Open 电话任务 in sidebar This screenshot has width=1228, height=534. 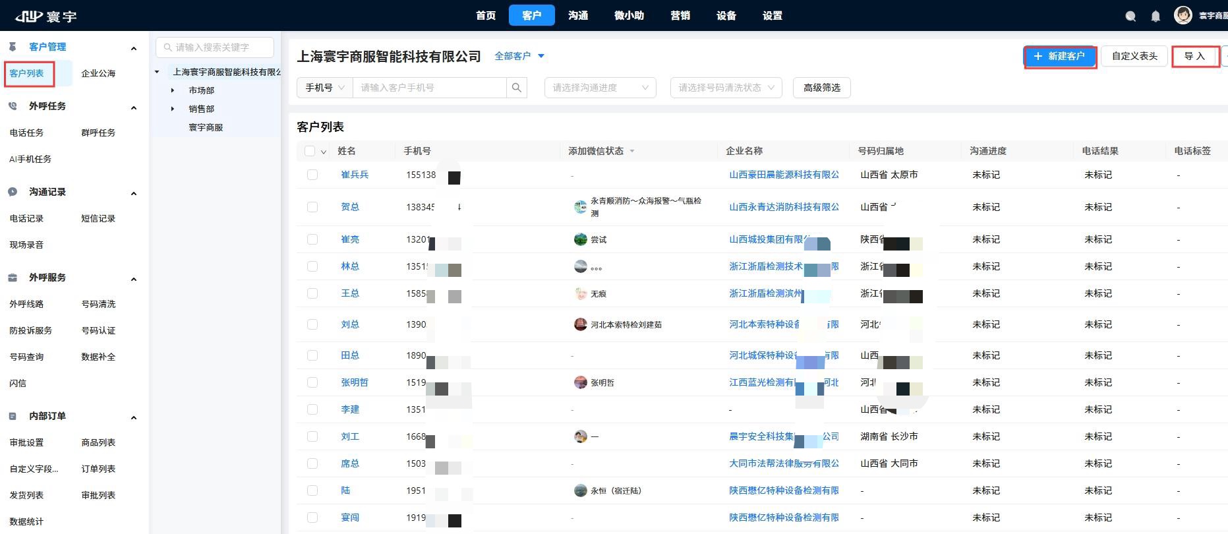26,133
